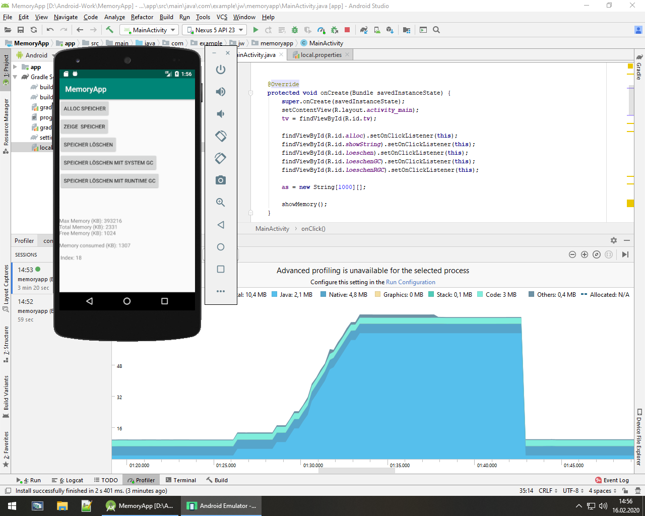Image resolution: width=645 pixels, height=516 pixels.
Task: Open profiler settings gear icon
Action: click(x=613, y=241)
